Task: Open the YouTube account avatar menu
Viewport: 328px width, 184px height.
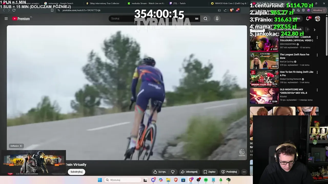Action: click(317, 19)
